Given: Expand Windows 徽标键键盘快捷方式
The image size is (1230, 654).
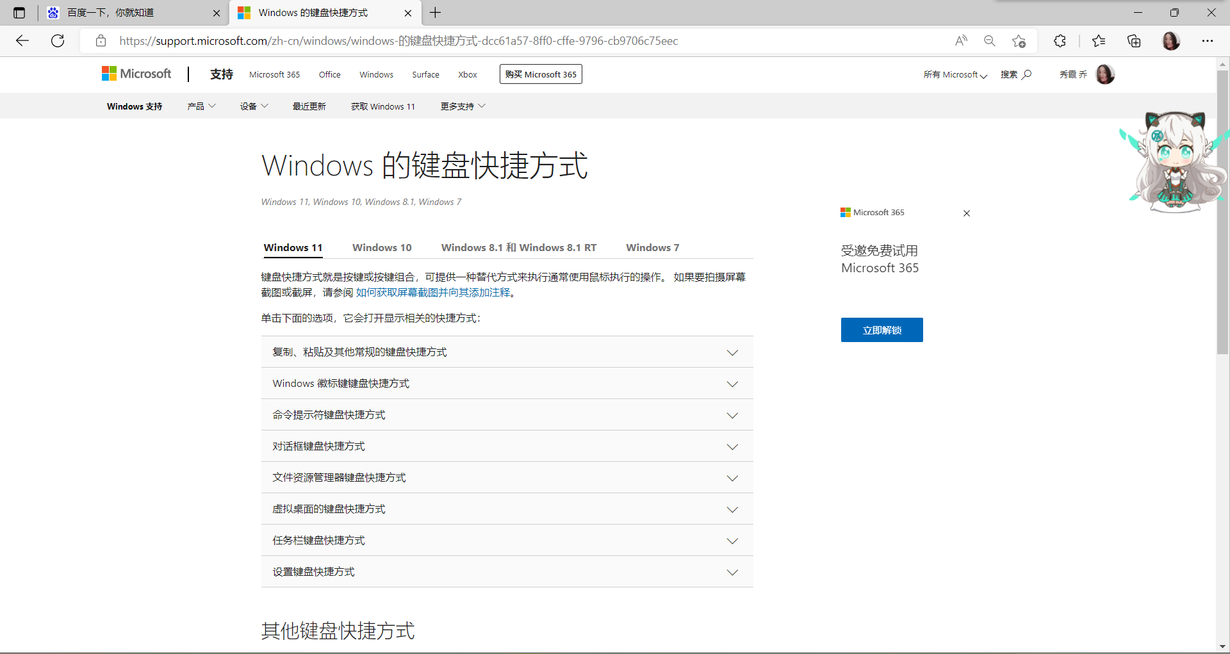Looking at the screenshot, I should point(507,384).
